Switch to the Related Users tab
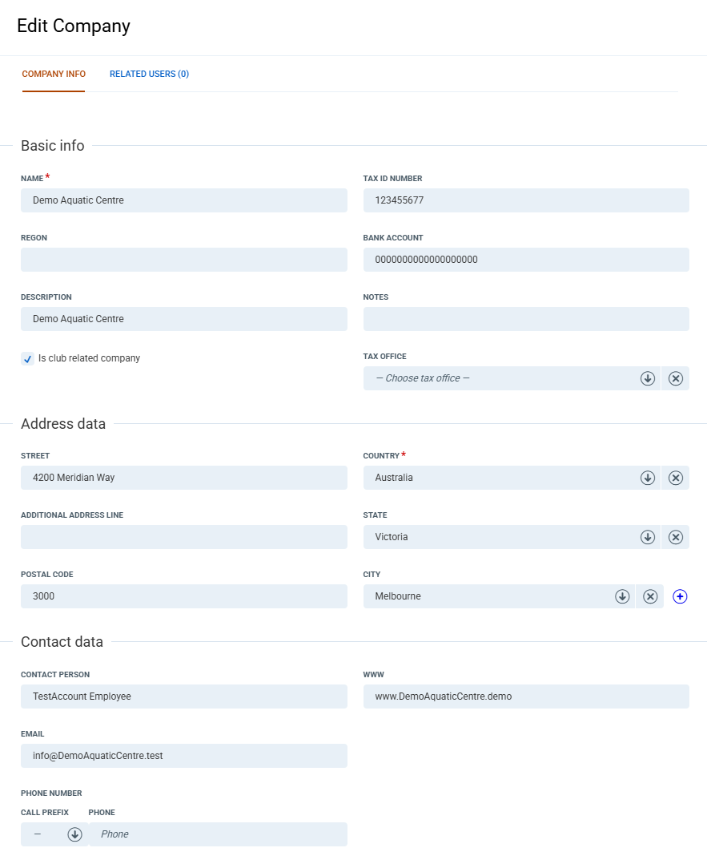Image resolution: width=707 pixels, height=856 pixels. (x=149, y=74)
